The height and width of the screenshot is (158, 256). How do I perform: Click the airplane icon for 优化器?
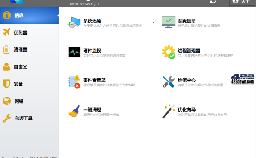[6, 32]
